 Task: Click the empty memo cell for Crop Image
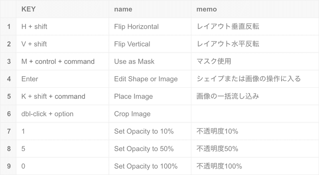(x=255, y=114)
